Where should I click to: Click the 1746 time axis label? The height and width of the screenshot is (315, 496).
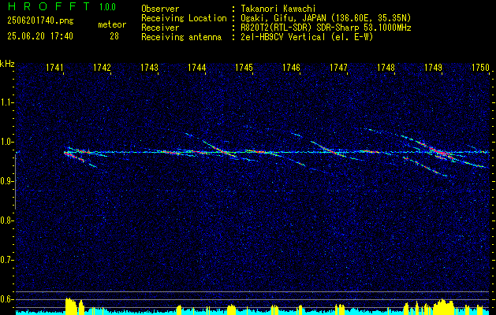pyautogui.click(x=291, y=68)
